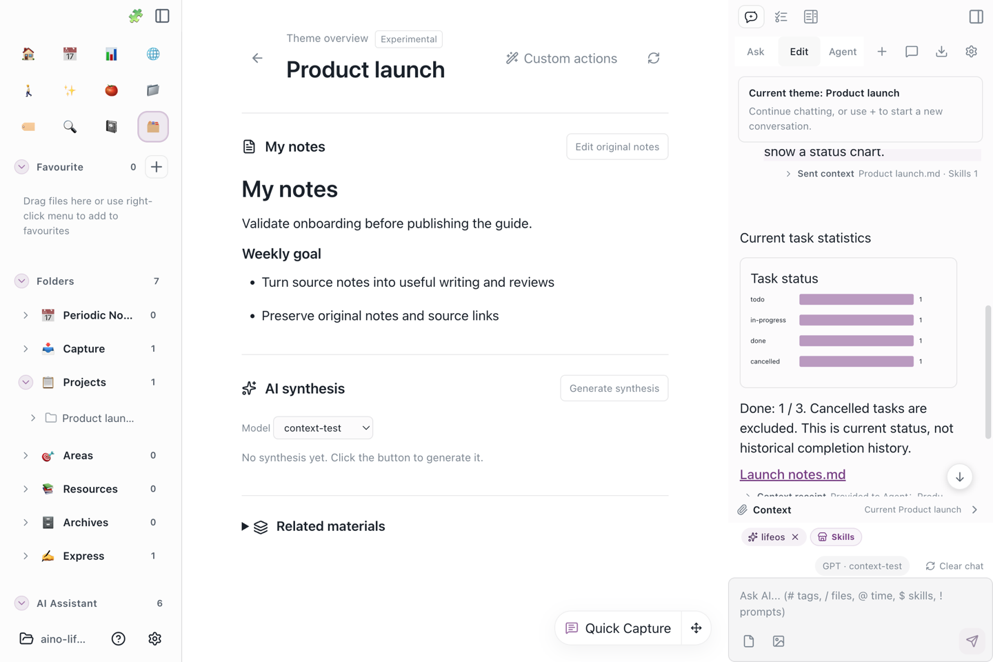993x662 pixels.
Task: Click Clear chat
Action: 954,566
